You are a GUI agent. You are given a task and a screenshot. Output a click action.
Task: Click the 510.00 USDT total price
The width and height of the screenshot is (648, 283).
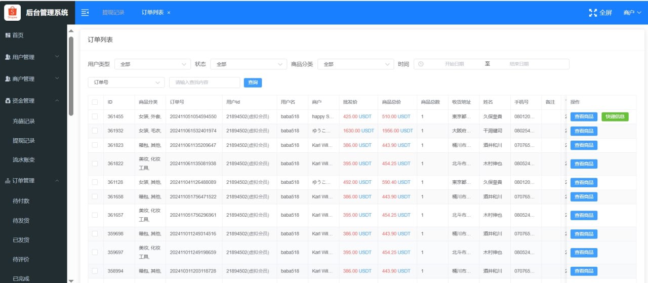396,116
